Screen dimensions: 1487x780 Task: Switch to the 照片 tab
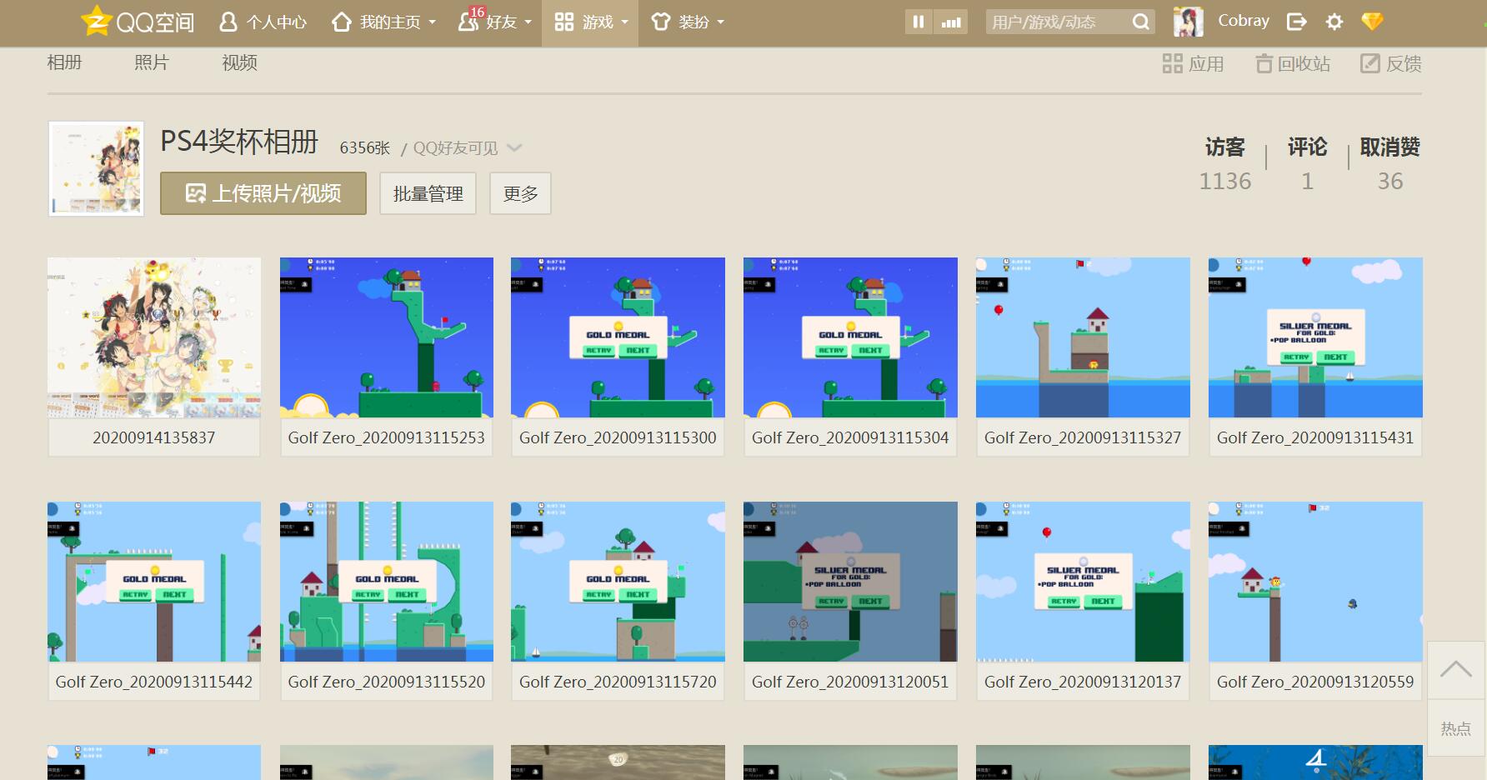[x=152, y=62]
